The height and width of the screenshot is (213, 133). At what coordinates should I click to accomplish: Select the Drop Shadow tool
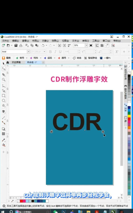4,129
